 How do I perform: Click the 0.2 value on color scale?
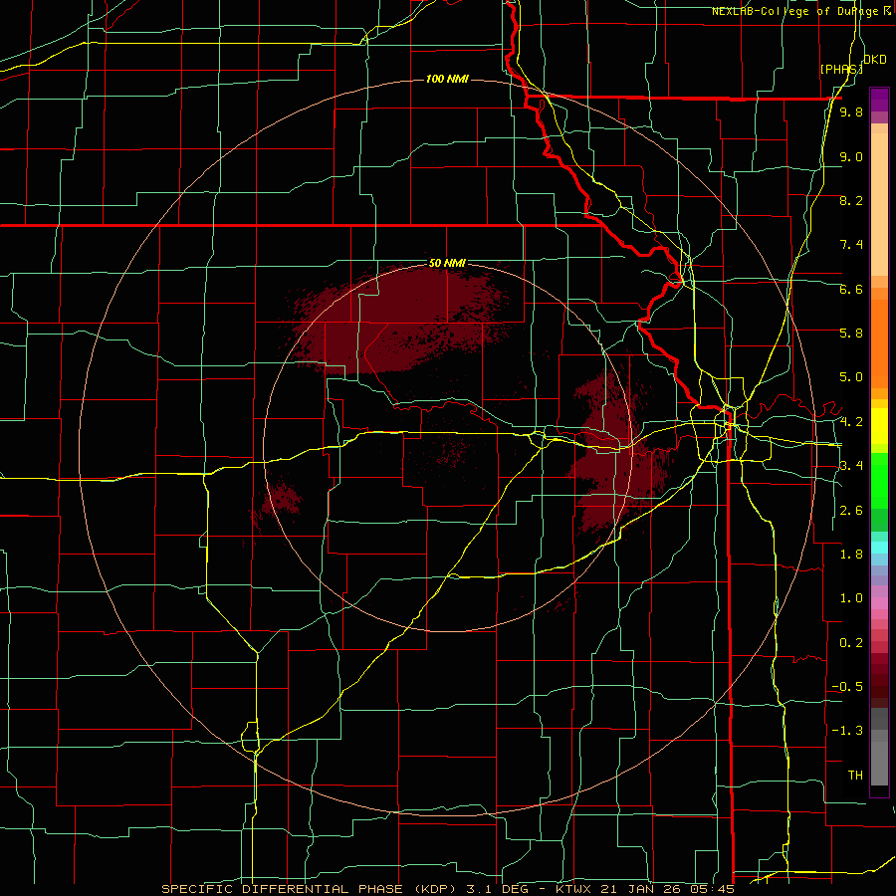(851, 643)
